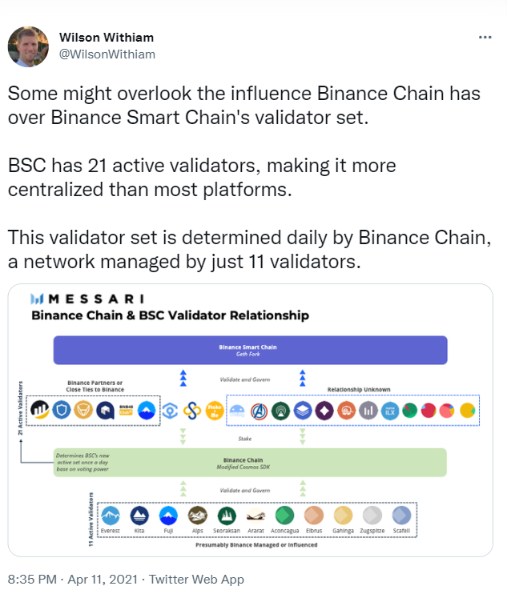This screenshot has width=507, height=594.
Task: Click the Gahinga validator icon
Action: (x=343, y=515)
